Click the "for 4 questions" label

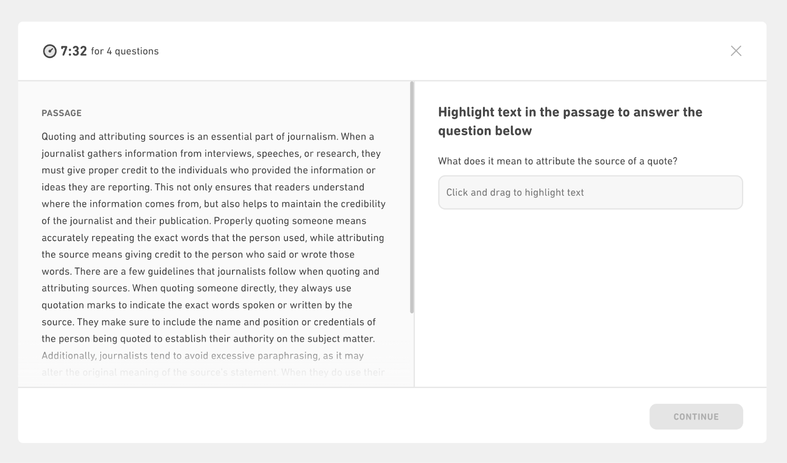pos(125,51)
